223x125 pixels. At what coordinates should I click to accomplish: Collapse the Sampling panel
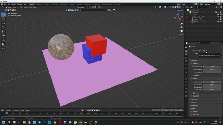(x=194, y=60)
